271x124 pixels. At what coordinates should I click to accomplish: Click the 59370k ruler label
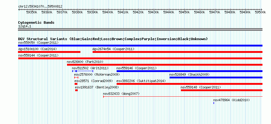tap(62, 12)
